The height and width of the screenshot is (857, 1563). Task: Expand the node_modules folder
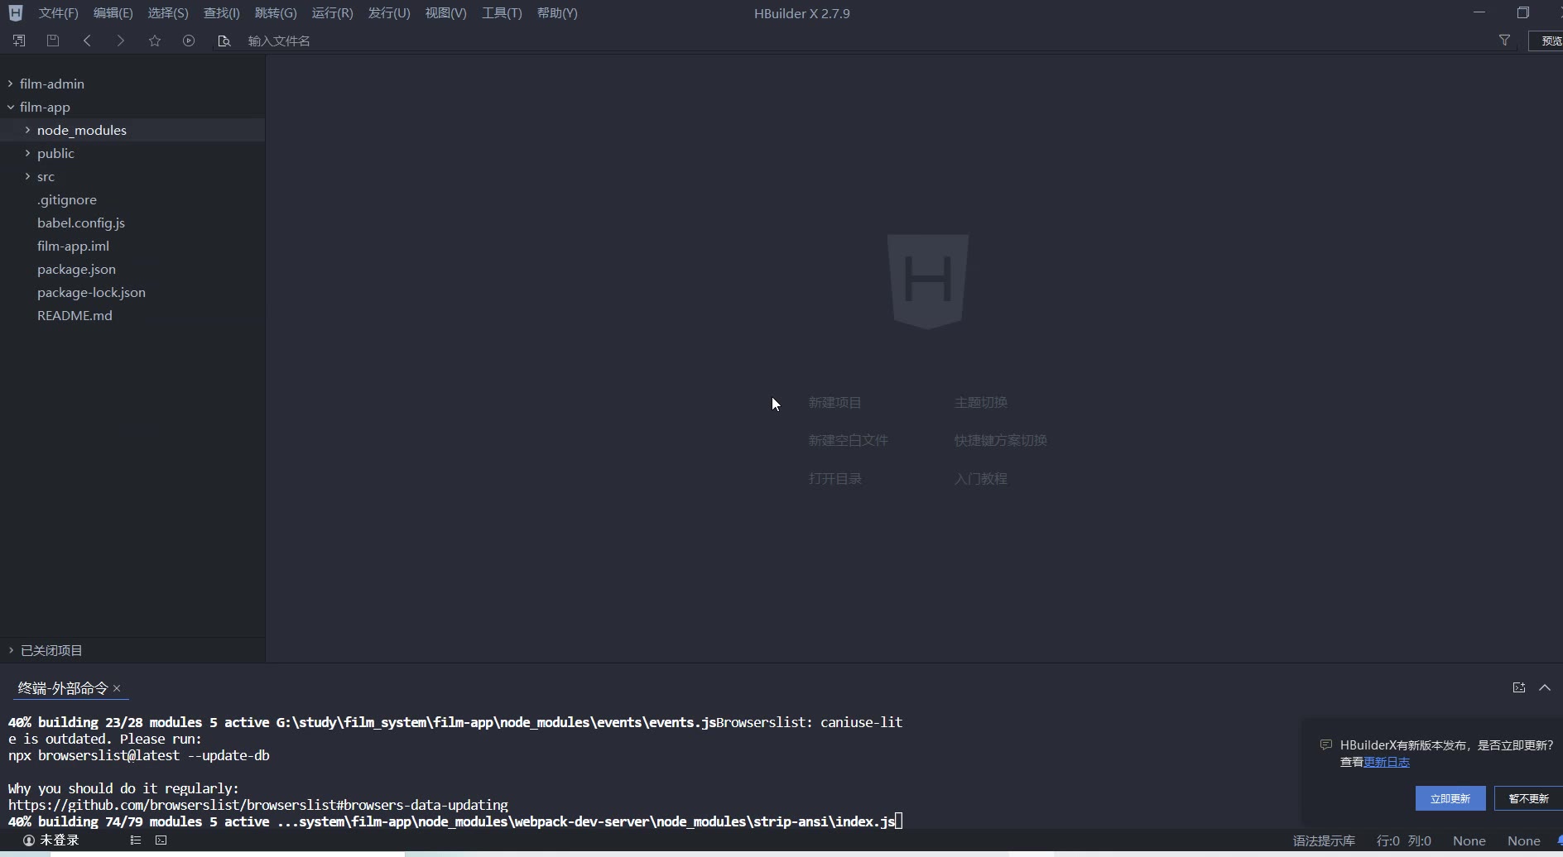tap(27, 130)
